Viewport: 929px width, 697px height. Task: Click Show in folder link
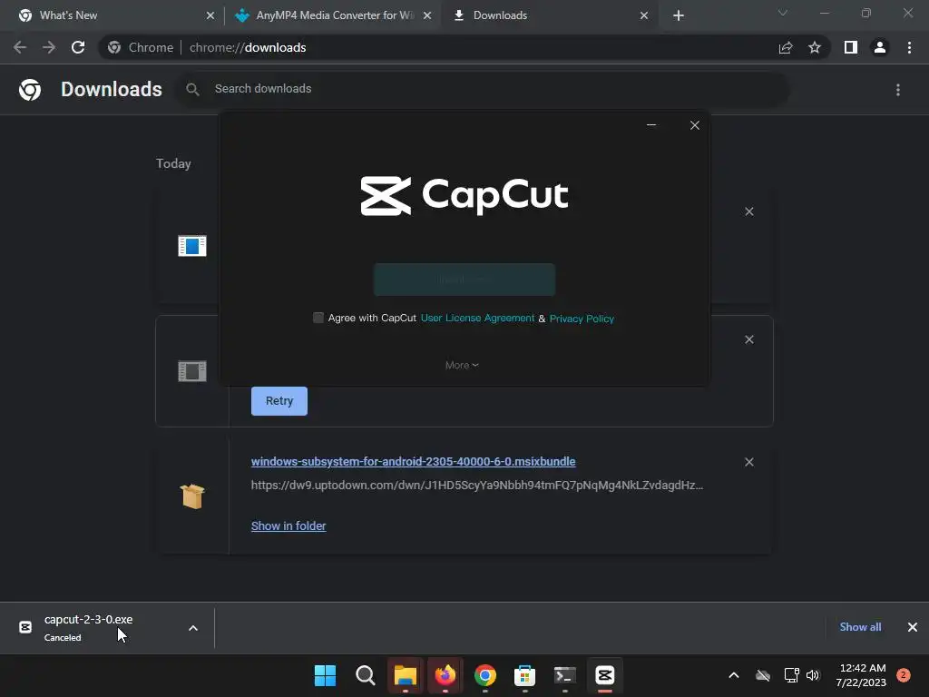click(x=288, y=525)
